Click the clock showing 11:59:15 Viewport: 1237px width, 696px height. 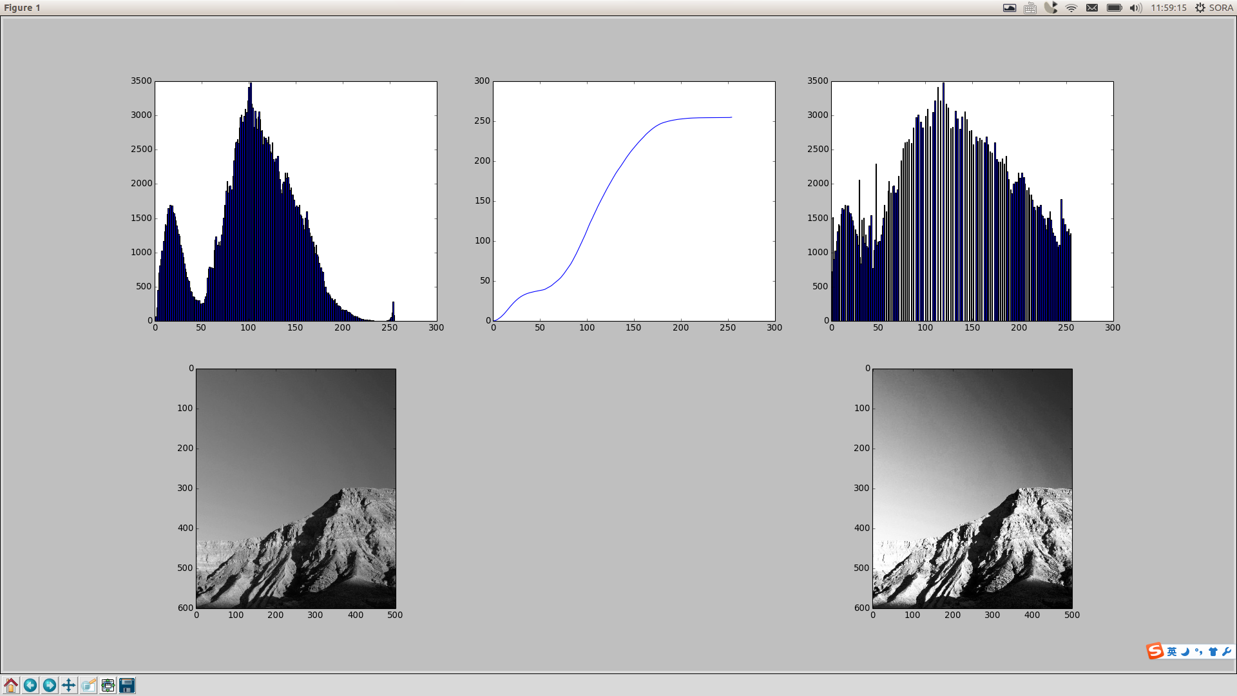[1168, 8]
